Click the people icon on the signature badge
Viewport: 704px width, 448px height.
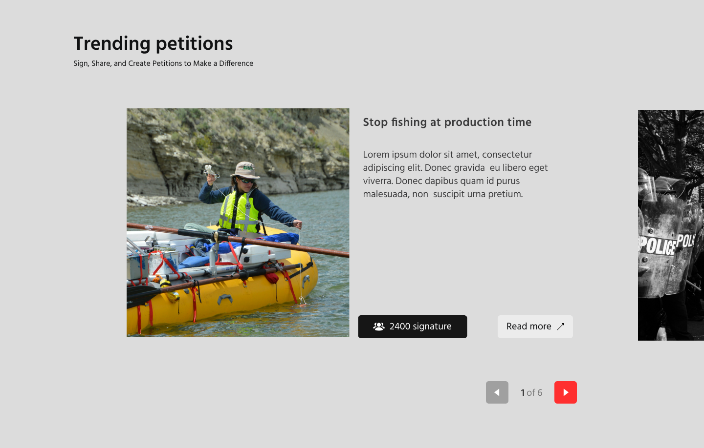tap(378, 326)
